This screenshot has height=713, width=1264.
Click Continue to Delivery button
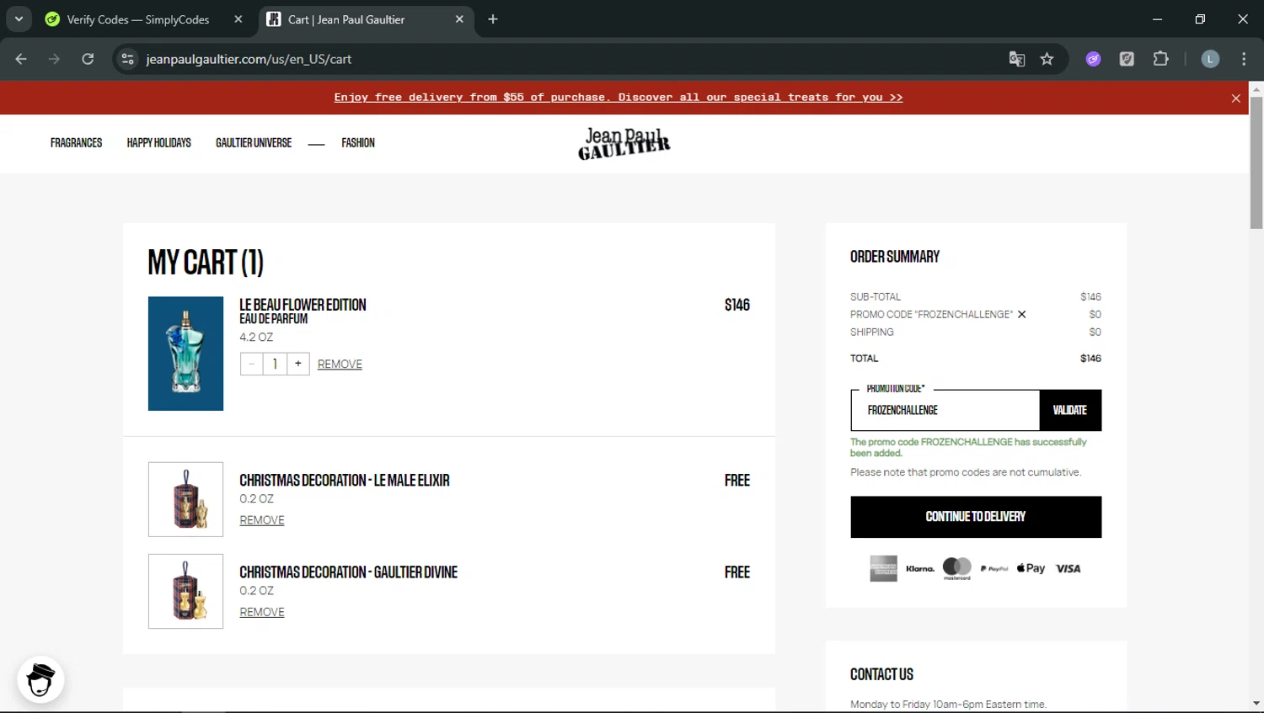tap(976, 517)
